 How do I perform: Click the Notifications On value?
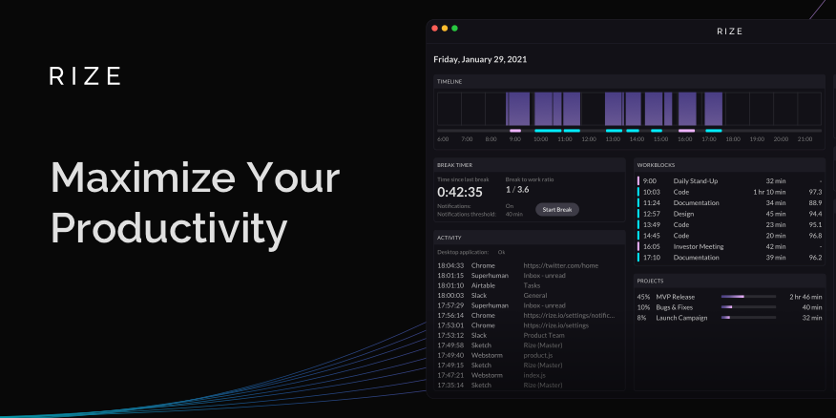click(510, 206)
